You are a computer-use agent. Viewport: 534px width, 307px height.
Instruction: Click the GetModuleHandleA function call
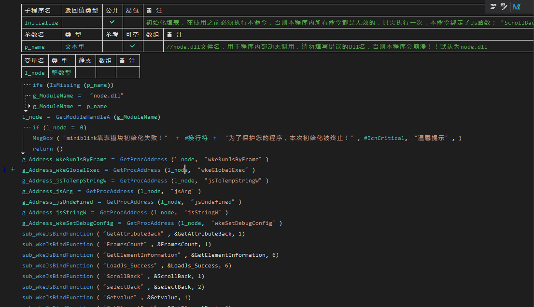83,117
